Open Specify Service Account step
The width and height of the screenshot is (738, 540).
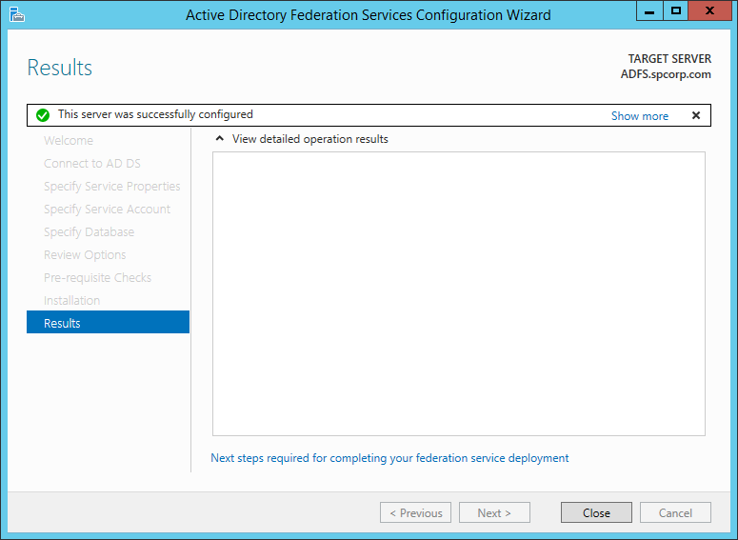(x=107, y=209)
